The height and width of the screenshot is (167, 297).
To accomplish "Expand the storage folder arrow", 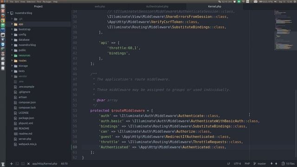I will pos(12,66).
